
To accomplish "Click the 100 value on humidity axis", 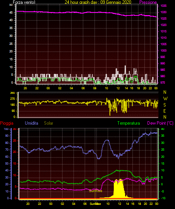I will coord(6,129).
